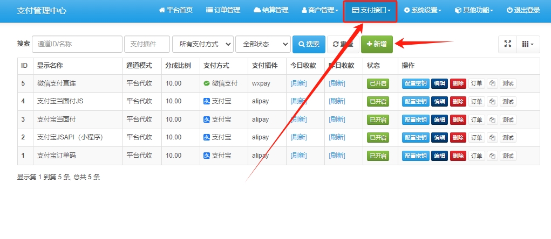Click 订单 in row ID 3

[477, 120]
